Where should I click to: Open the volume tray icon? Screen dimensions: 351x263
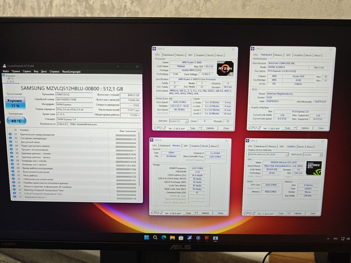[348, 239]
